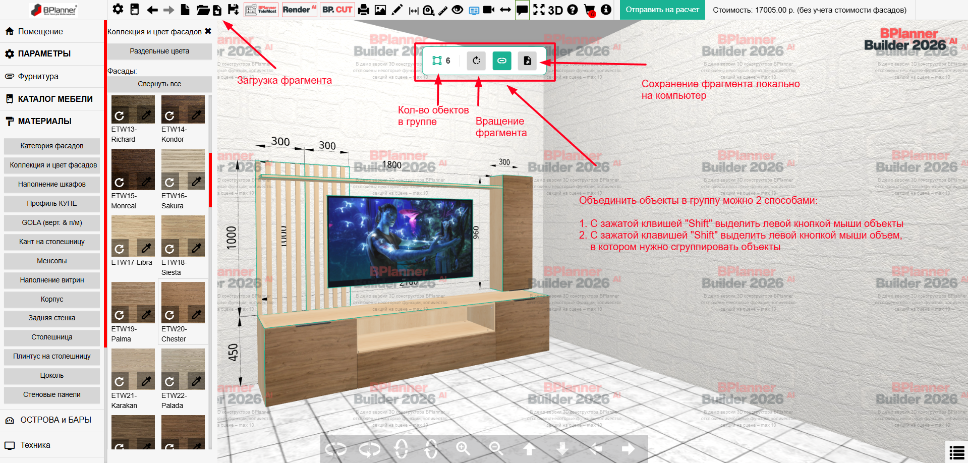Open help question mark icon
This screenshot has width=968, height=463.
pyautogui.click(x=573, y=10)
